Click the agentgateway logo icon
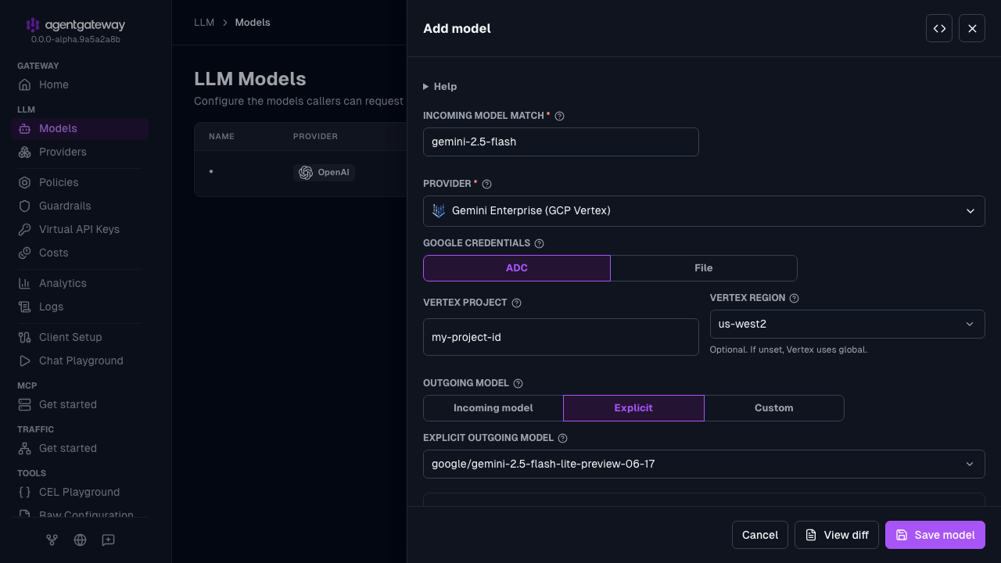 (x=32, y=25)
